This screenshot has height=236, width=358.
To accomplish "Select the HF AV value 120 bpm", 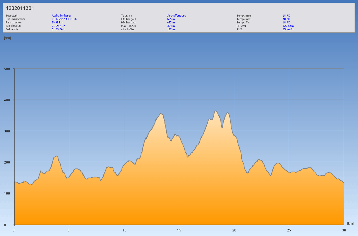I will coord(288,26).
